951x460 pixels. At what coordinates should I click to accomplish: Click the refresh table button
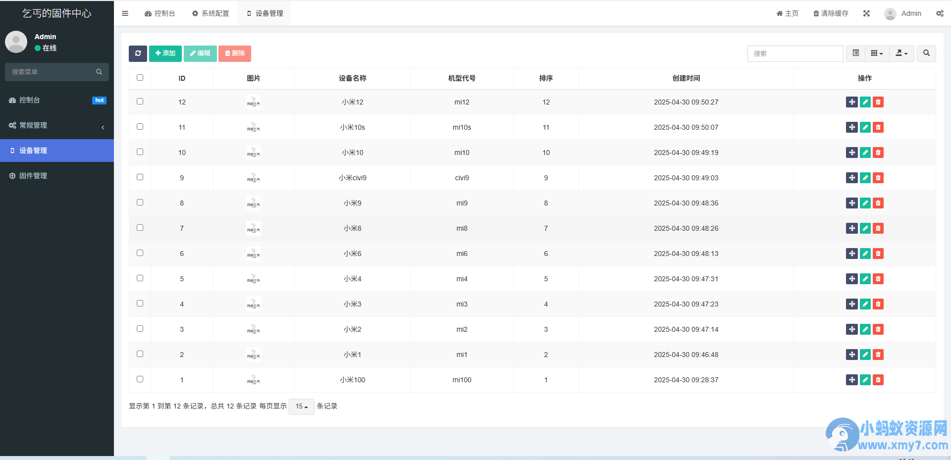[x=138, y=53]
